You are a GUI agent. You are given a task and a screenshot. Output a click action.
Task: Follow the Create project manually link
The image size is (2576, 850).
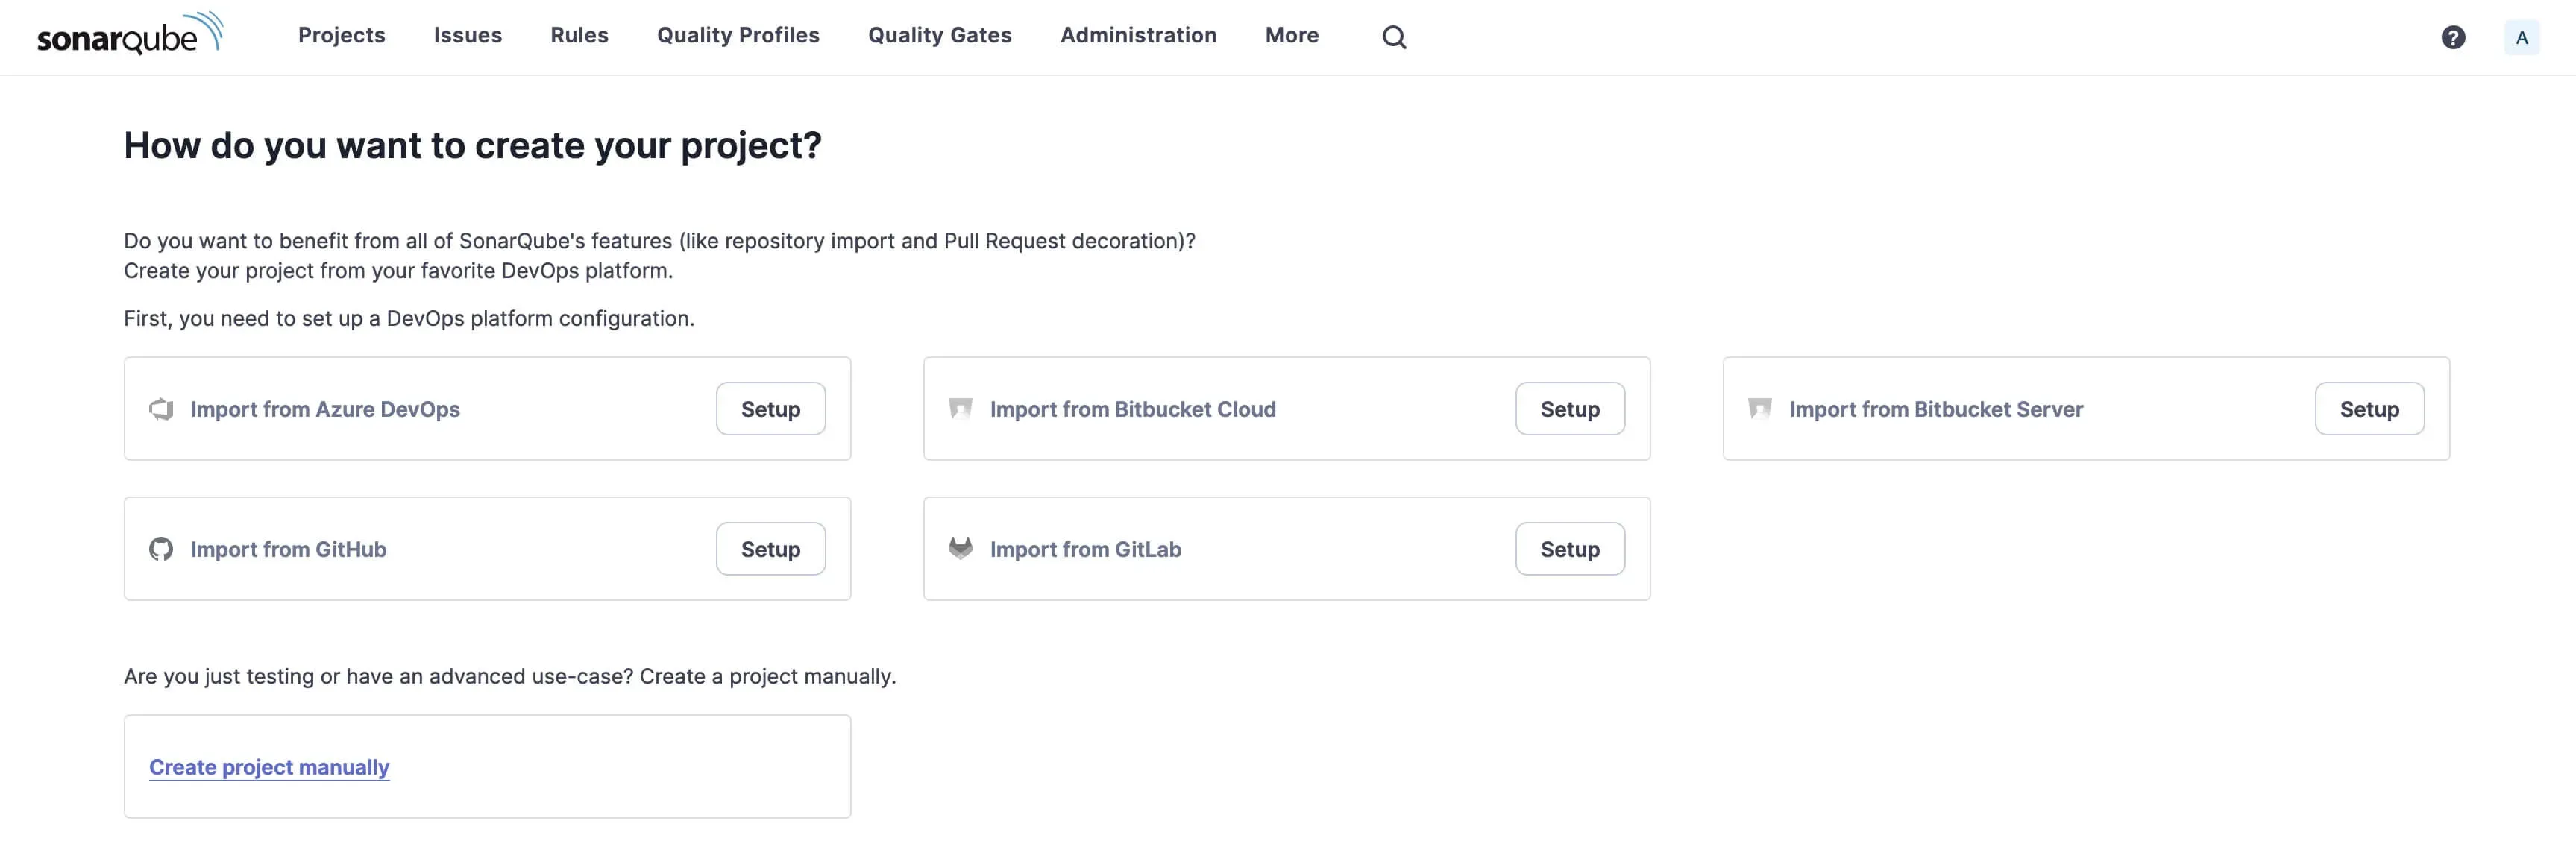point(269,767)
